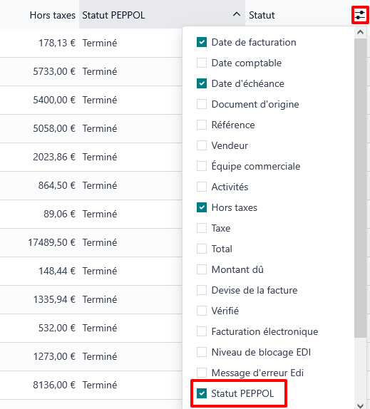Enable the Date comptable column
370x409 pixels.
click(202, 63)
